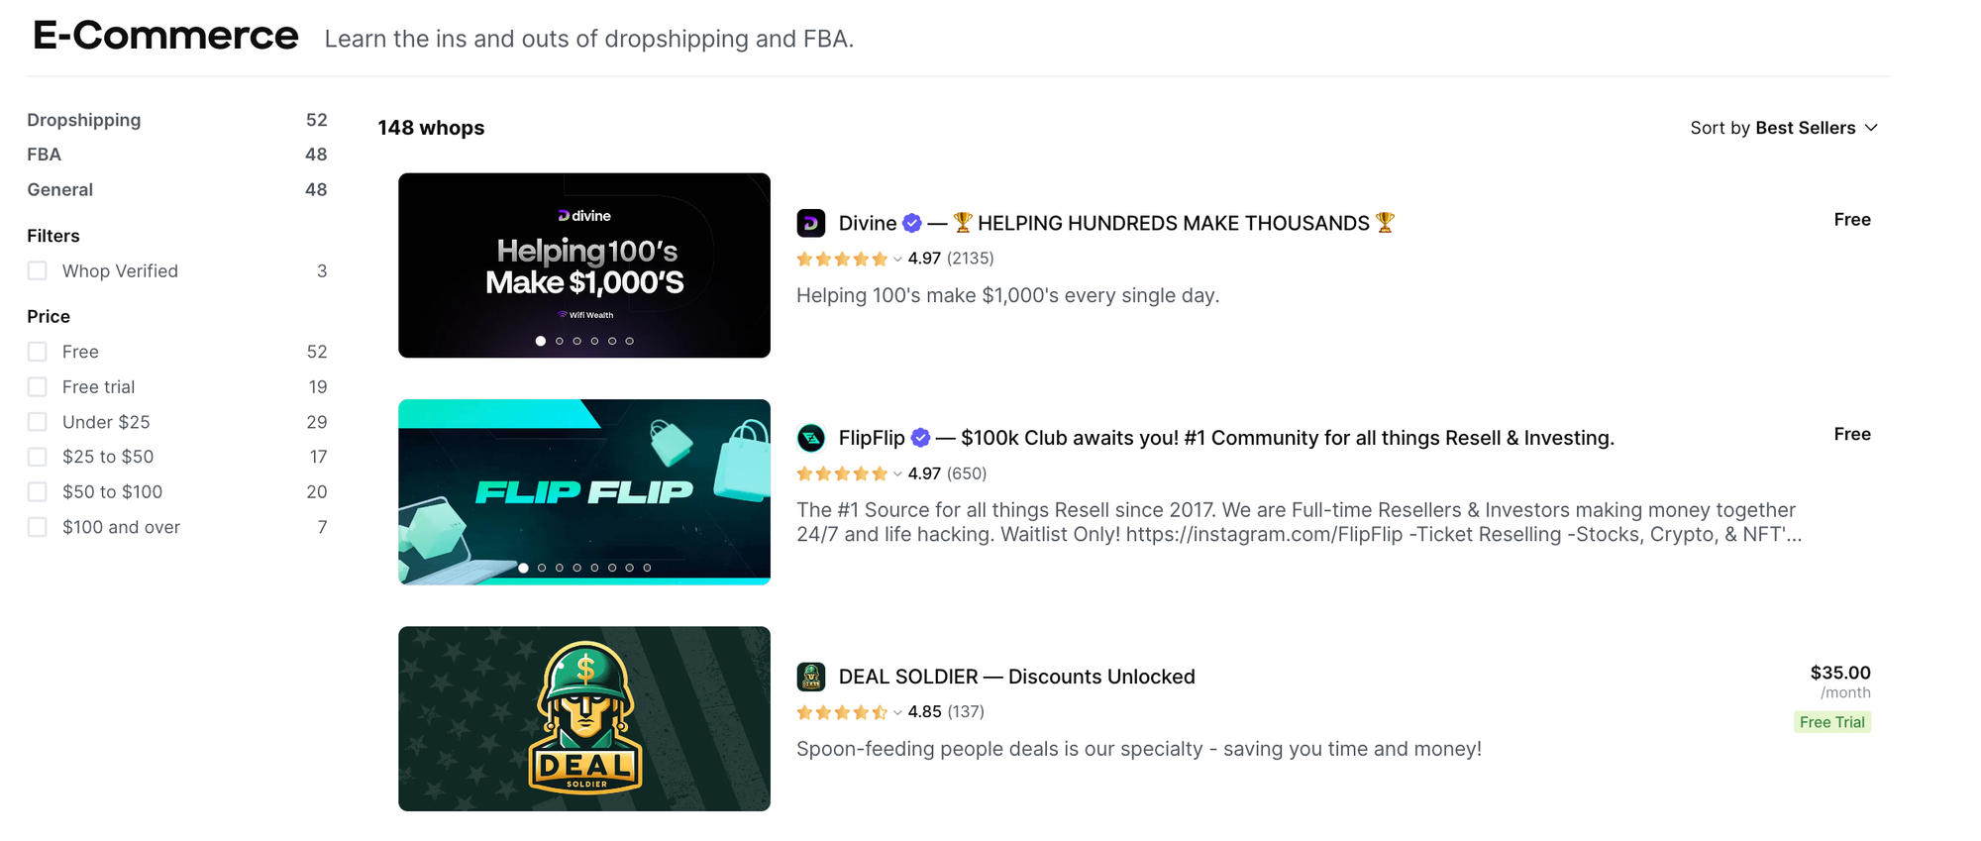Viewport: 1981px width, 841px height.
Task: Select the FBA category
Action: coord(44,155)
